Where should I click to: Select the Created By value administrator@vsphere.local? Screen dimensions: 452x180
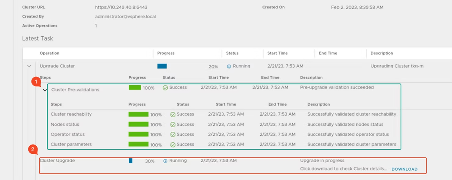click(x=126, y=16)
